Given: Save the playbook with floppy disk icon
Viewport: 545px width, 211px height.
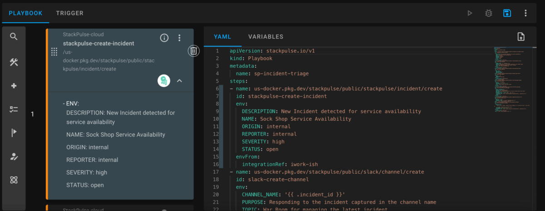Looking at the screenshot, I should point(507,13).
